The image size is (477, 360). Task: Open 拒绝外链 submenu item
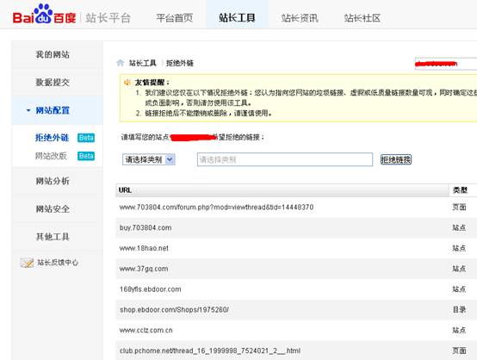point(52,138)
